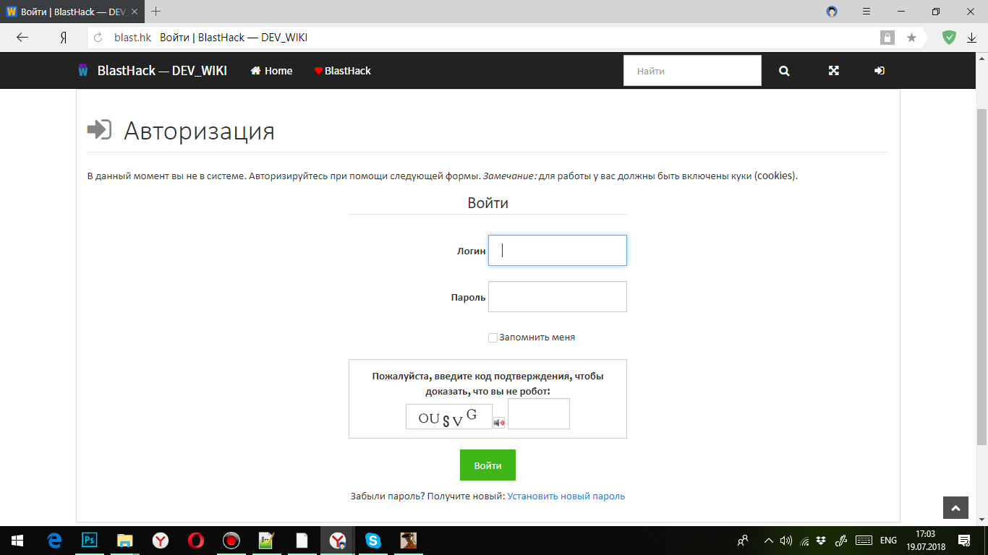
Task: Click Установить новый пароль link
Action: coord(566,496)
